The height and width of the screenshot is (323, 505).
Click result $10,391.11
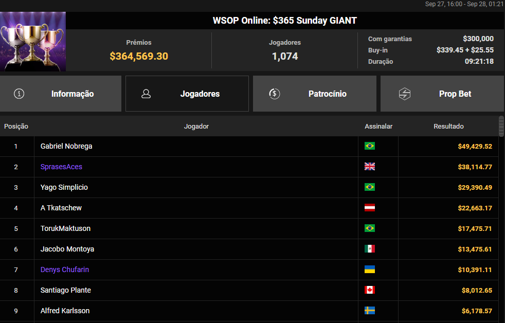coord(475,270)
